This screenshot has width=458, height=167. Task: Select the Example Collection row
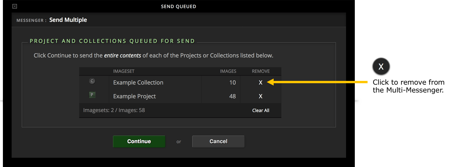click(x=180, y=83)
